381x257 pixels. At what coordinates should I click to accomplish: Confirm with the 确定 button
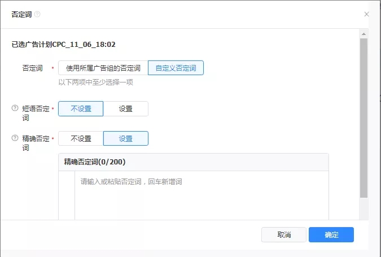tap(331, 235)
